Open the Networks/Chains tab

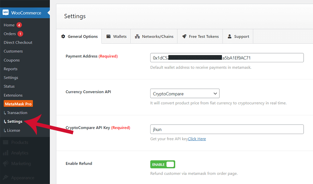pos(154,36)
